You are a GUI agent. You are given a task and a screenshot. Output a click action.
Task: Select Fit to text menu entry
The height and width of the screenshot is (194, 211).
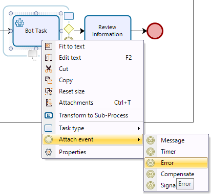tap(93, 46)
